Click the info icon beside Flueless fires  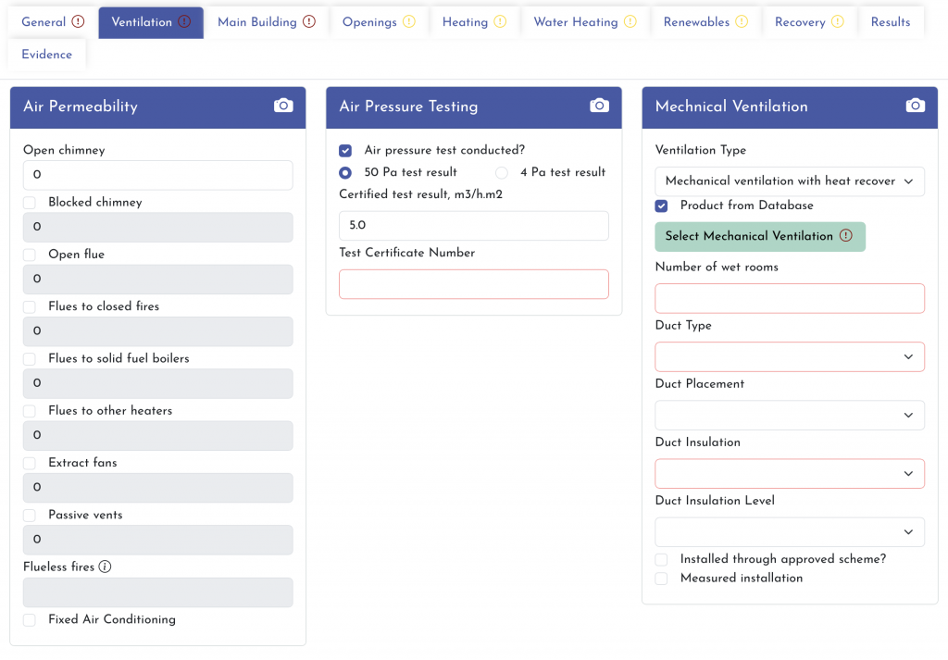tap(105, 567)
